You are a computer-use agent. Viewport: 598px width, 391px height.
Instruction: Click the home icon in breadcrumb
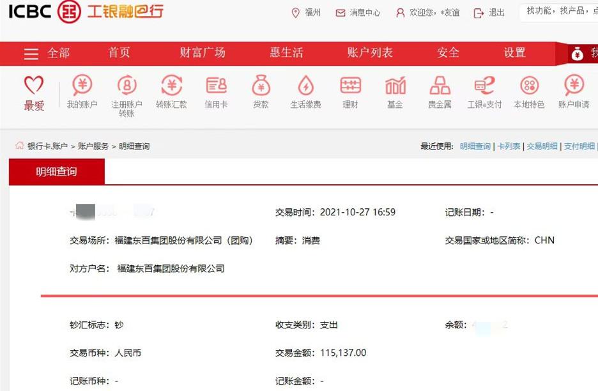coord(19,145)
